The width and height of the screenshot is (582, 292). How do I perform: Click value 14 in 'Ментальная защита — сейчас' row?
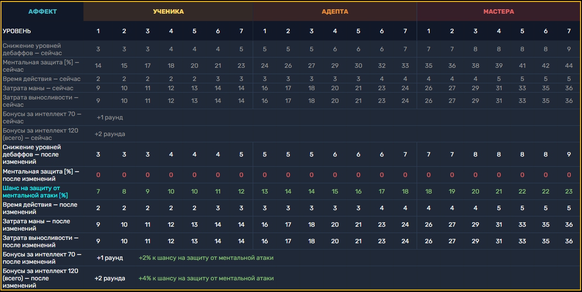pos(98,66)
